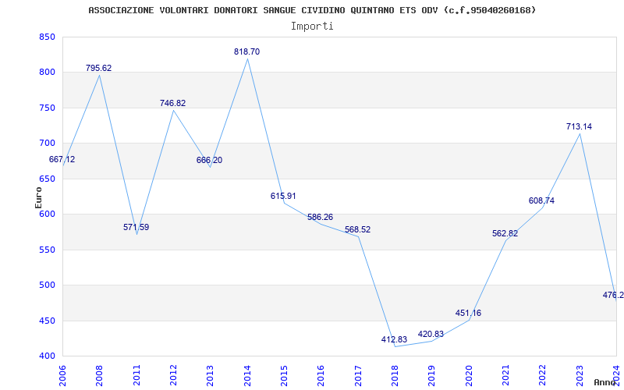
Task: Click the 2017 year on x-axis
Action: (x=358, y=374)
